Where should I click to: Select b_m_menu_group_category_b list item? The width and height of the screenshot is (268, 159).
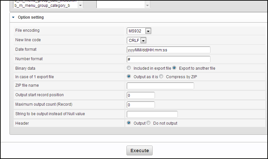[42, 6]
